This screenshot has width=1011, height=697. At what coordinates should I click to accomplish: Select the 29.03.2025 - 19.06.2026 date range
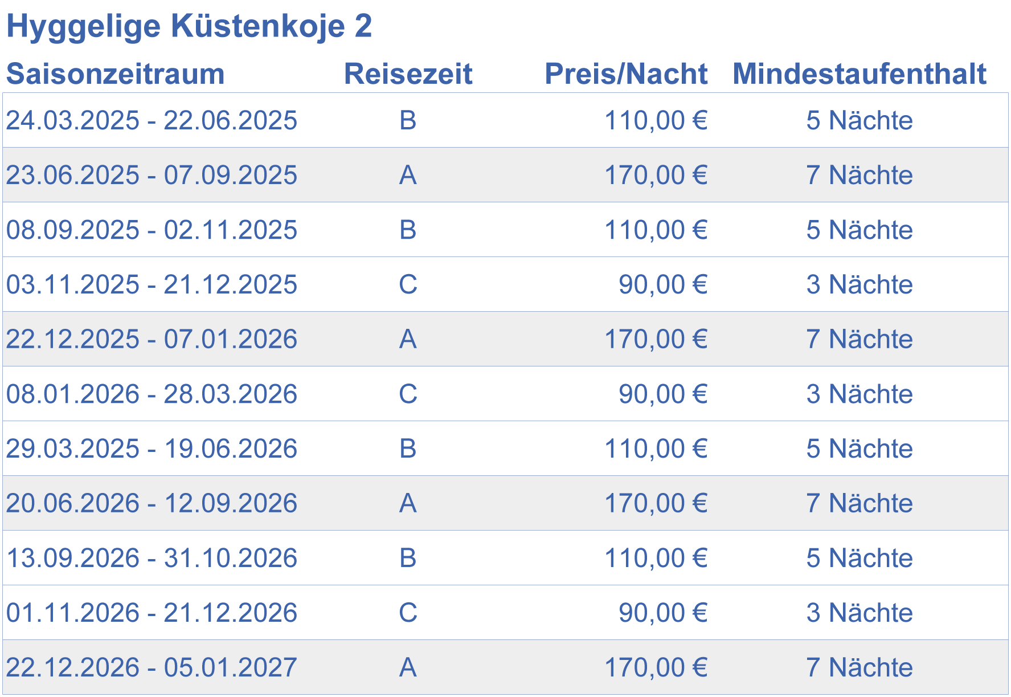click(152, 449)
